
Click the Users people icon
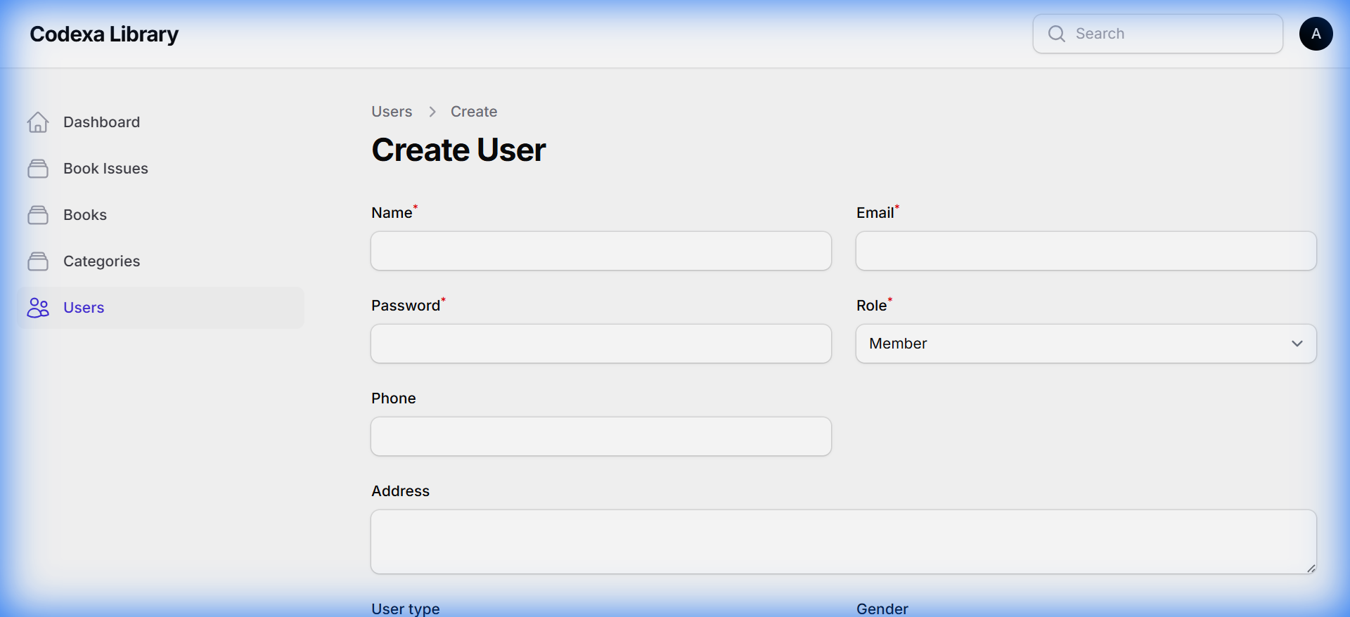[38, 308]
